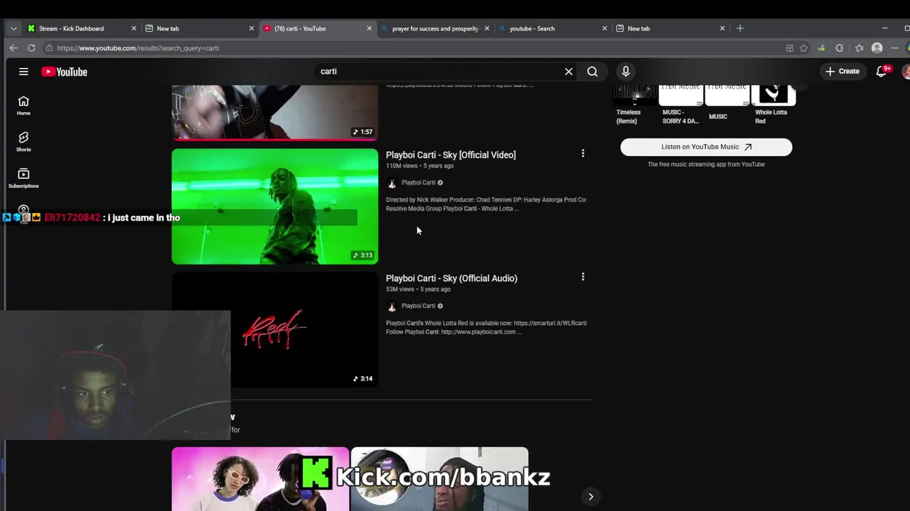Image resolution: width=910 pixels, height=511 pixels.
Task: Open a new browser tab with plus
Action: [x=740, y=28]
